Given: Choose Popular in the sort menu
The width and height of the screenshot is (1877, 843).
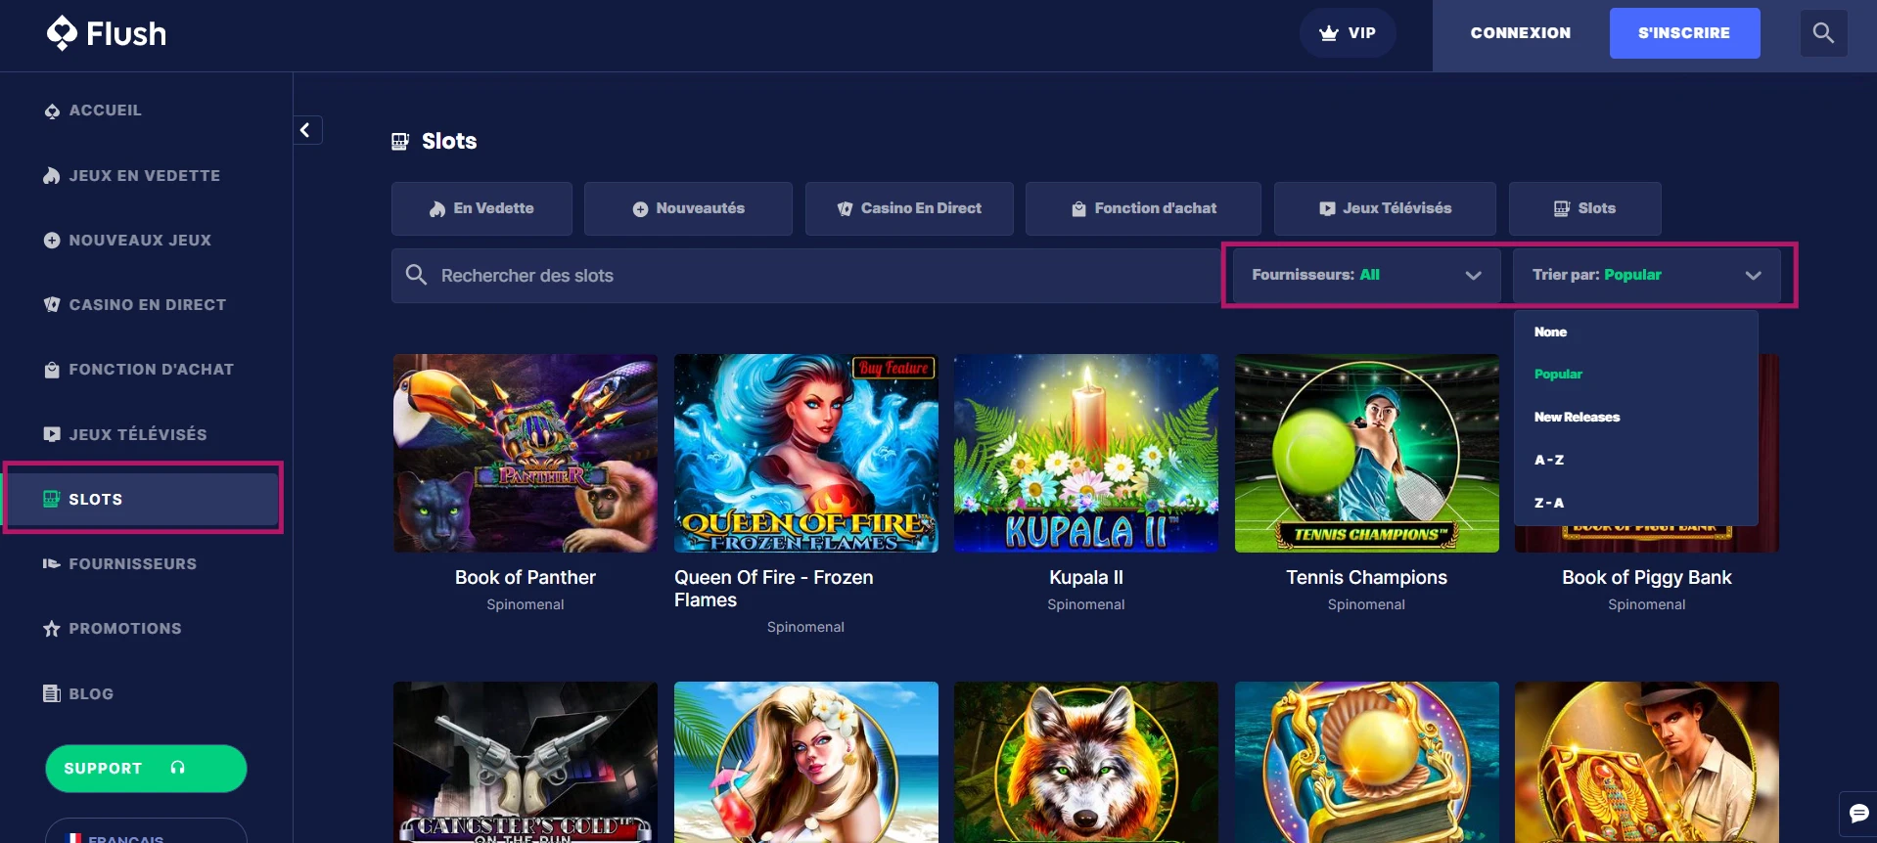Looking at the screenshot, I should pyautogui.click(x=1558, y=375).
